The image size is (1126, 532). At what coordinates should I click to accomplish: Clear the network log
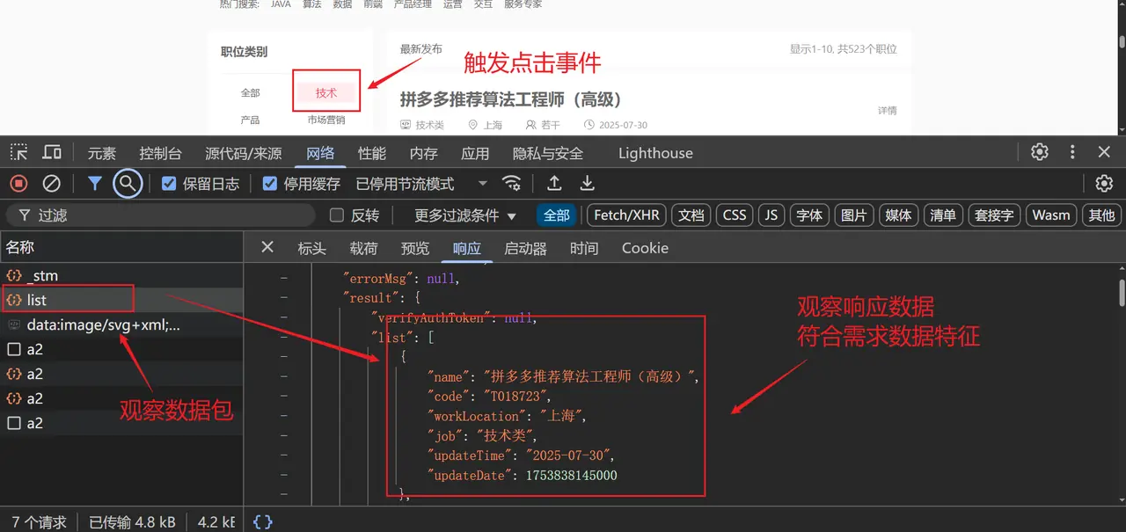(x=52, y=184)
